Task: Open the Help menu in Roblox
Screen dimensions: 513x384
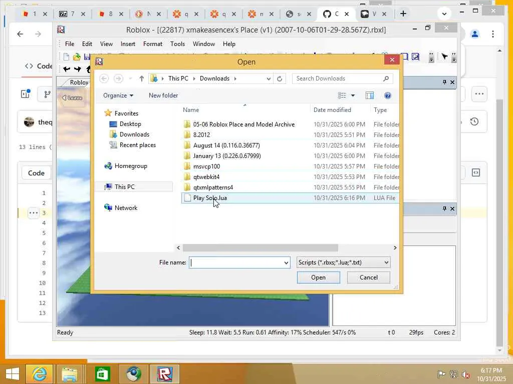Action: 228,44
